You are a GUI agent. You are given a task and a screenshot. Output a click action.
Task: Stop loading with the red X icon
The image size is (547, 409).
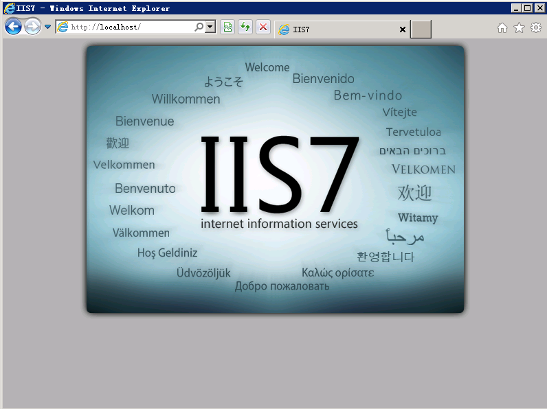click(x=263, y=27)
